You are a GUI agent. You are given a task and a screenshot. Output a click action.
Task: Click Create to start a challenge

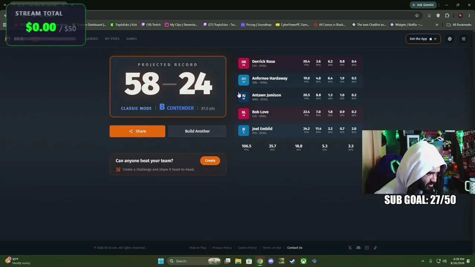tap(210, 161)
